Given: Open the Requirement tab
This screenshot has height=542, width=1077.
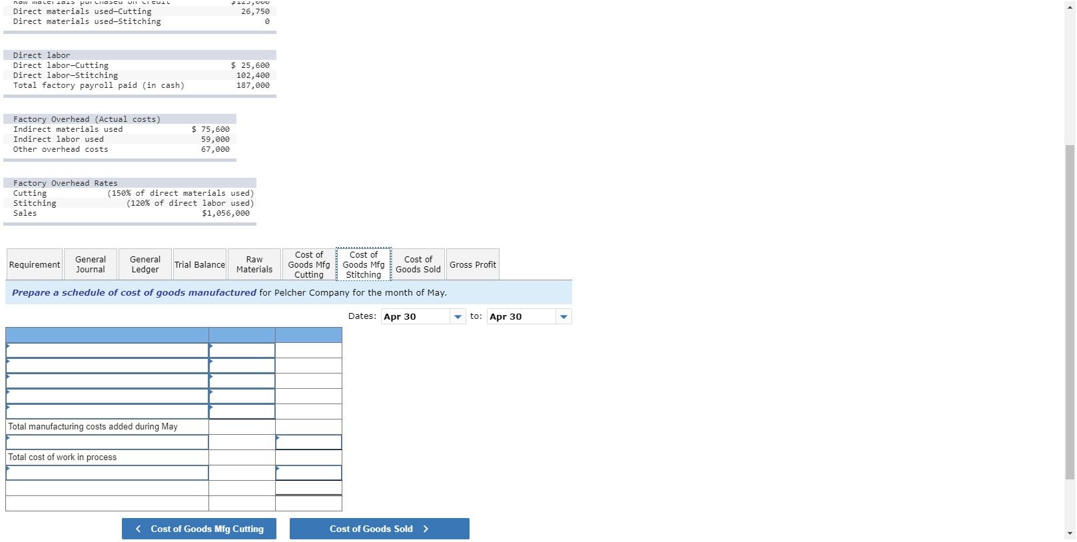Looking at the screenshot, I should click(x=35, y=264).
